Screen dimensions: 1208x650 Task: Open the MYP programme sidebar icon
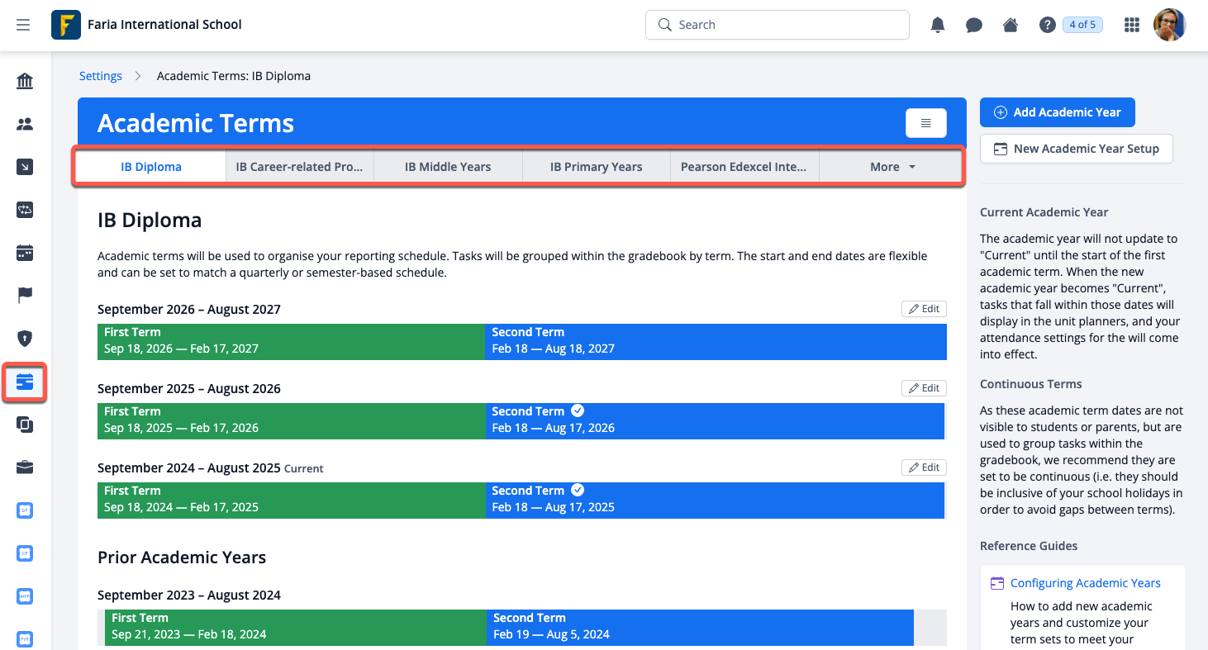pos(25,596)
